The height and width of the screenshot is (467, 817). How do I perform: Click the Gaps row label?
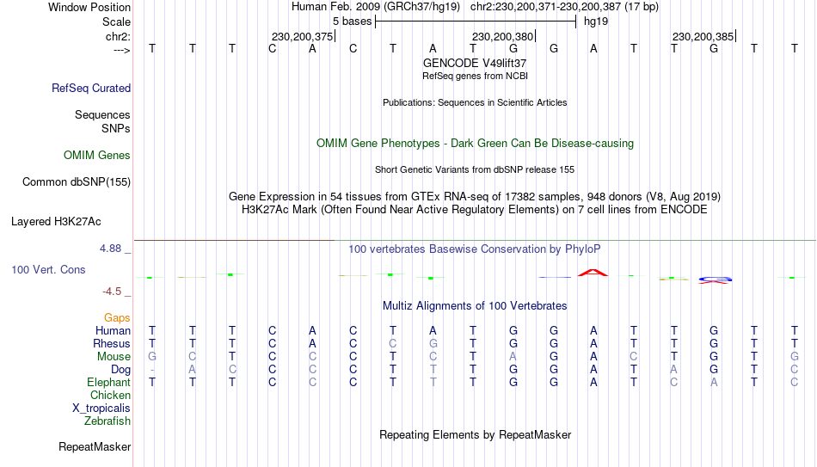(117, 318)
